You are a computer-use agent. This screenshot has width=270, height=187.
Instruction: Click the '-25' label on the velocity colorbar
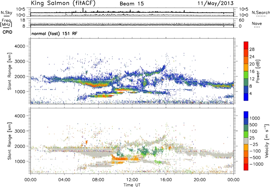coord(254,144)
